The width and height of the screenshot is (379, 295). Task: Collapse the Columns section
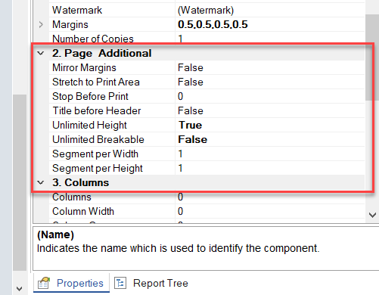point(41,182)
